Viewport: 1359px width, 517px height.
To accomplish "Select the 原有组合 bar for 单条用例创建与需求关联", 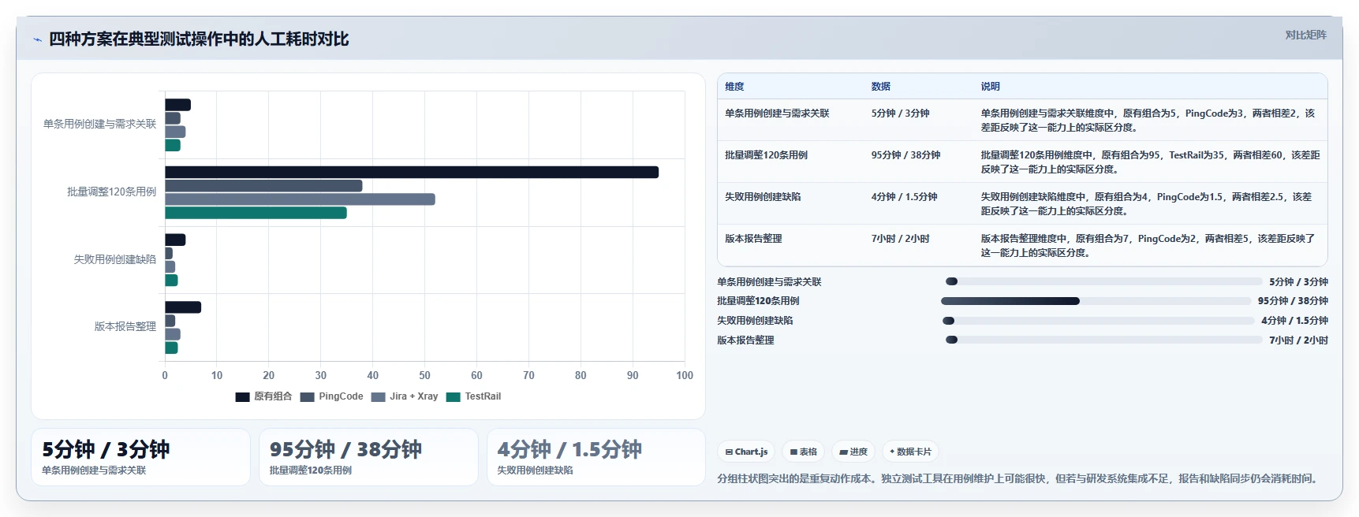I will tap(177, 105).
